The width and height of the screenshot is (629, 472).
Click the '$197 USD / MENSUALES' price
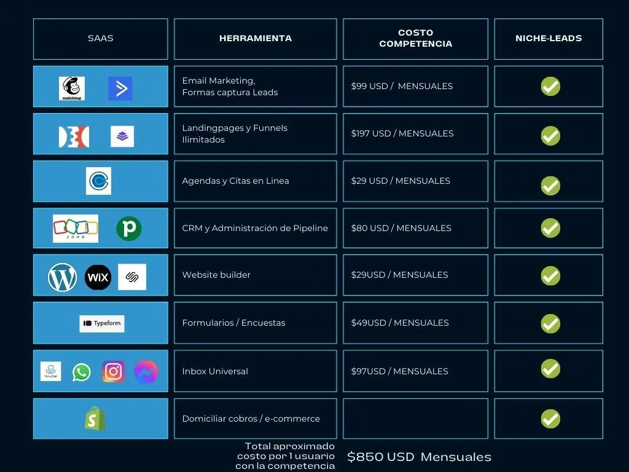coord(402,133)
